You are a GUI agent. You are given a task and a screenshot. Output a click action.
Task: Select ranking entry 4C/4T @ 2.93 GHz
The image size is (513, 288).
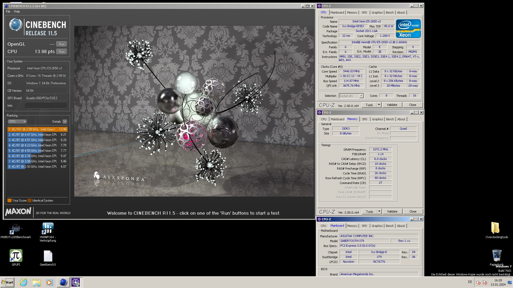pos(37,167)
